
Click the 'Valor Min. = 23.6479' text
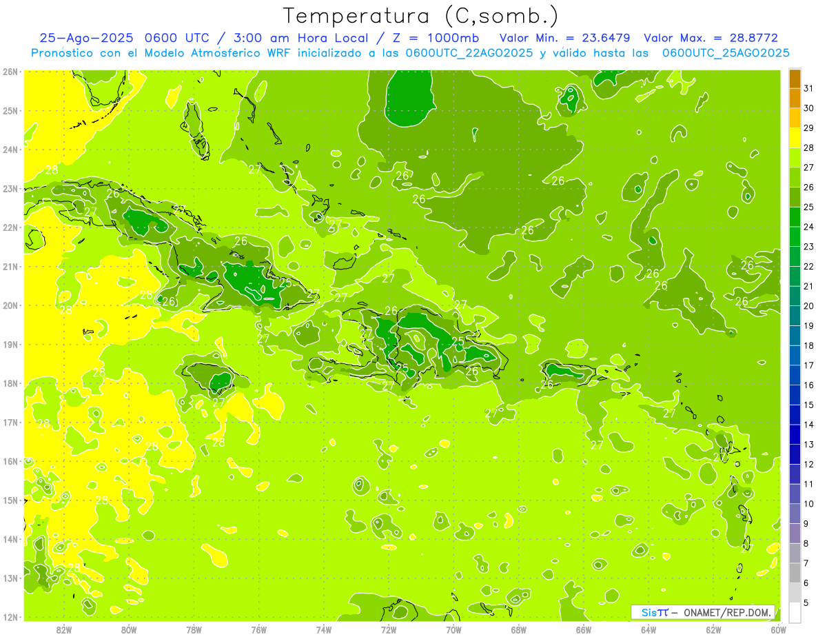[565, 38]
